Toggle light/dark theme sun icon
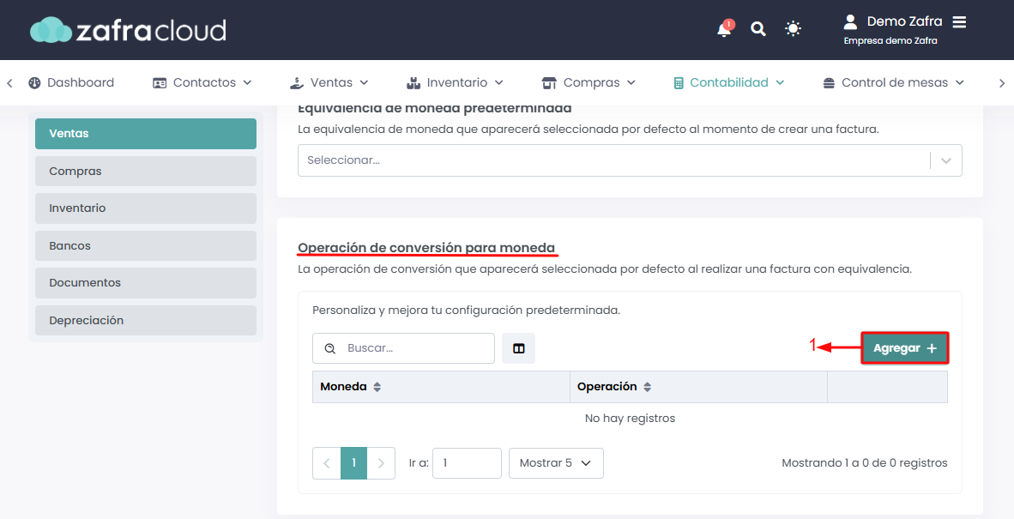The image size is (1014, 519). click(793, 28)
